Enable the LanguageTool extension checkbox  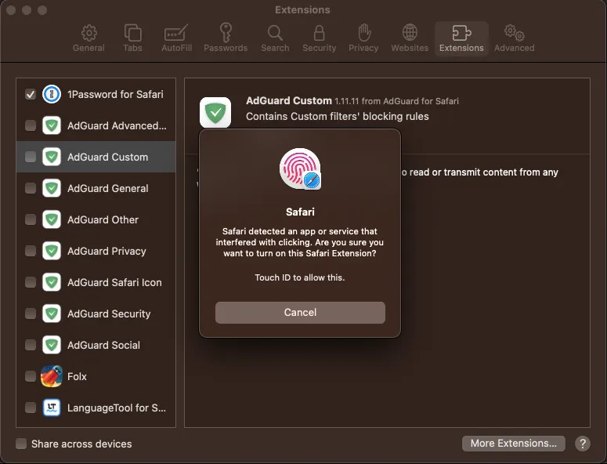tap(31, 408)
